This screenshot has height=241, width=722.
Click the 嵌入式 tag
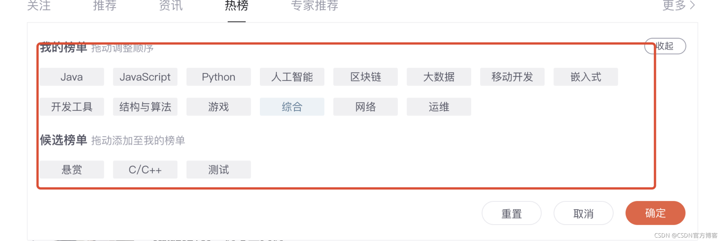(585, 77)
